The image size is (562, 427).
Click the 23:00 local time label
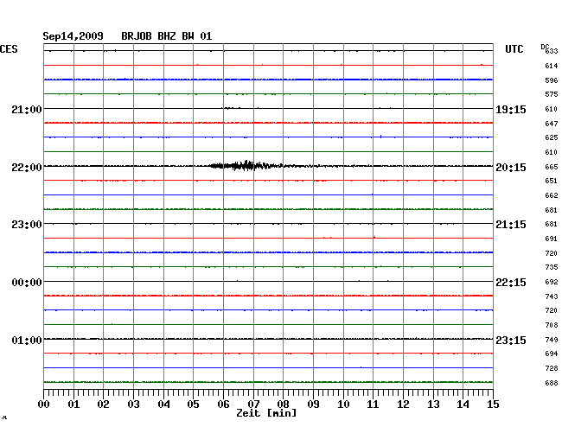pos(27,225)
